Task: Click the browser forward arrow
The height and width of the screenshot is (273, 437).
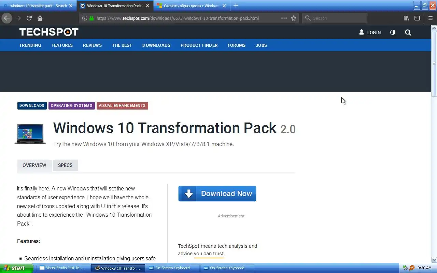Action: click(18, 18)
